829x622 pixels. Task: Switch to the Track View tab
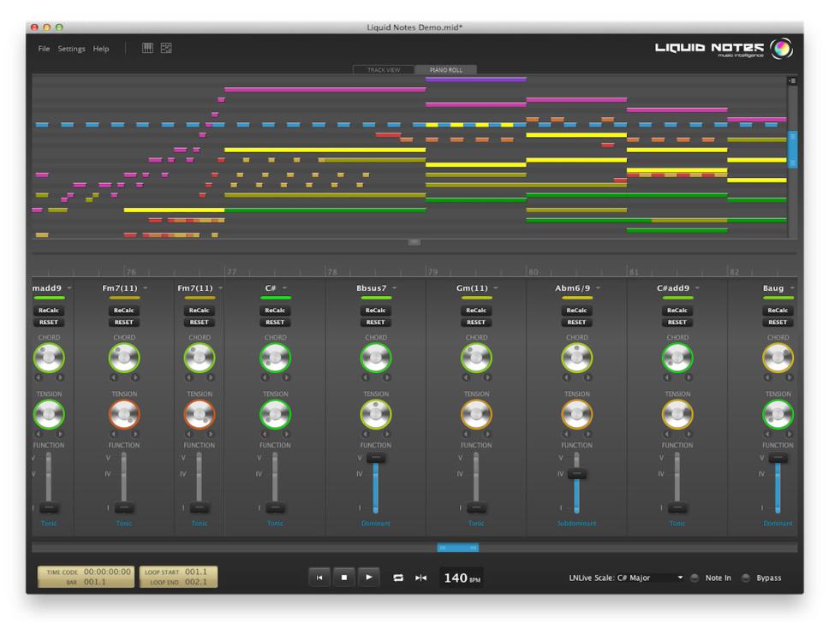[x=384, y=70]
